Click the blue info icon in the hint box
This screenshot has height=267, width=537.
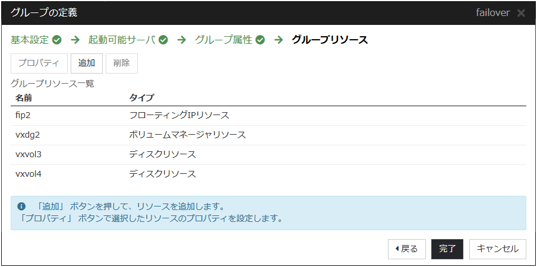(x=22, y=206)
